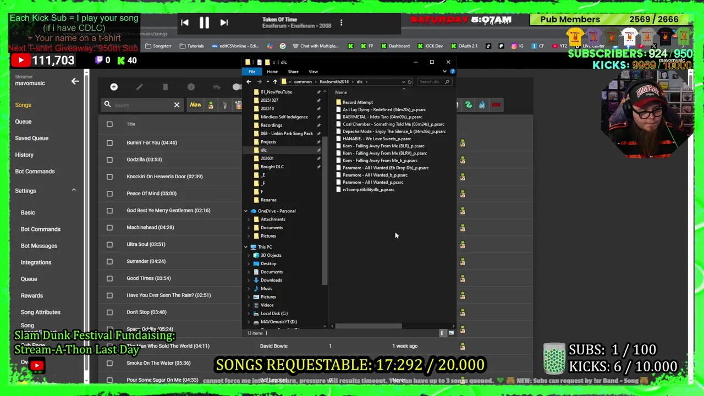This screenshot has width=704, height=396.
Task: Click the New filter badge icon
Action: [195, 105]
